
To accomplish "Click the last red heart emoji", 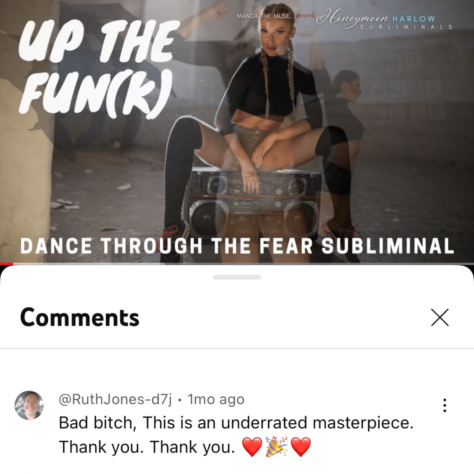I will [x=301, y=447].
